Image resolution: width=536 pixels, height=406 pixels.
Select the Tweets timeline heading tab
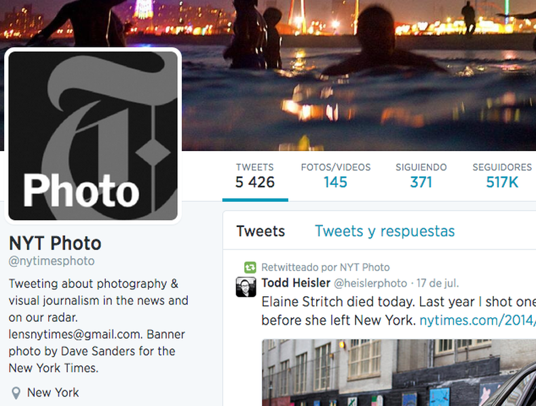click(261, 231)
